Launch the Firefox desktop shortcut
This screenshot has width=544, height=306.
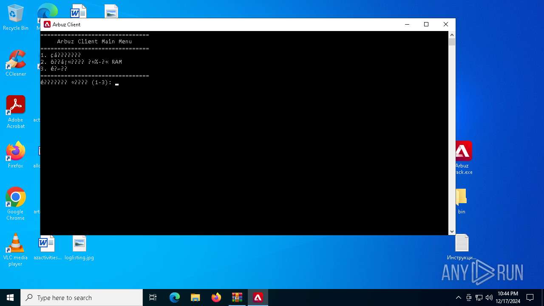tap(16, 155)
